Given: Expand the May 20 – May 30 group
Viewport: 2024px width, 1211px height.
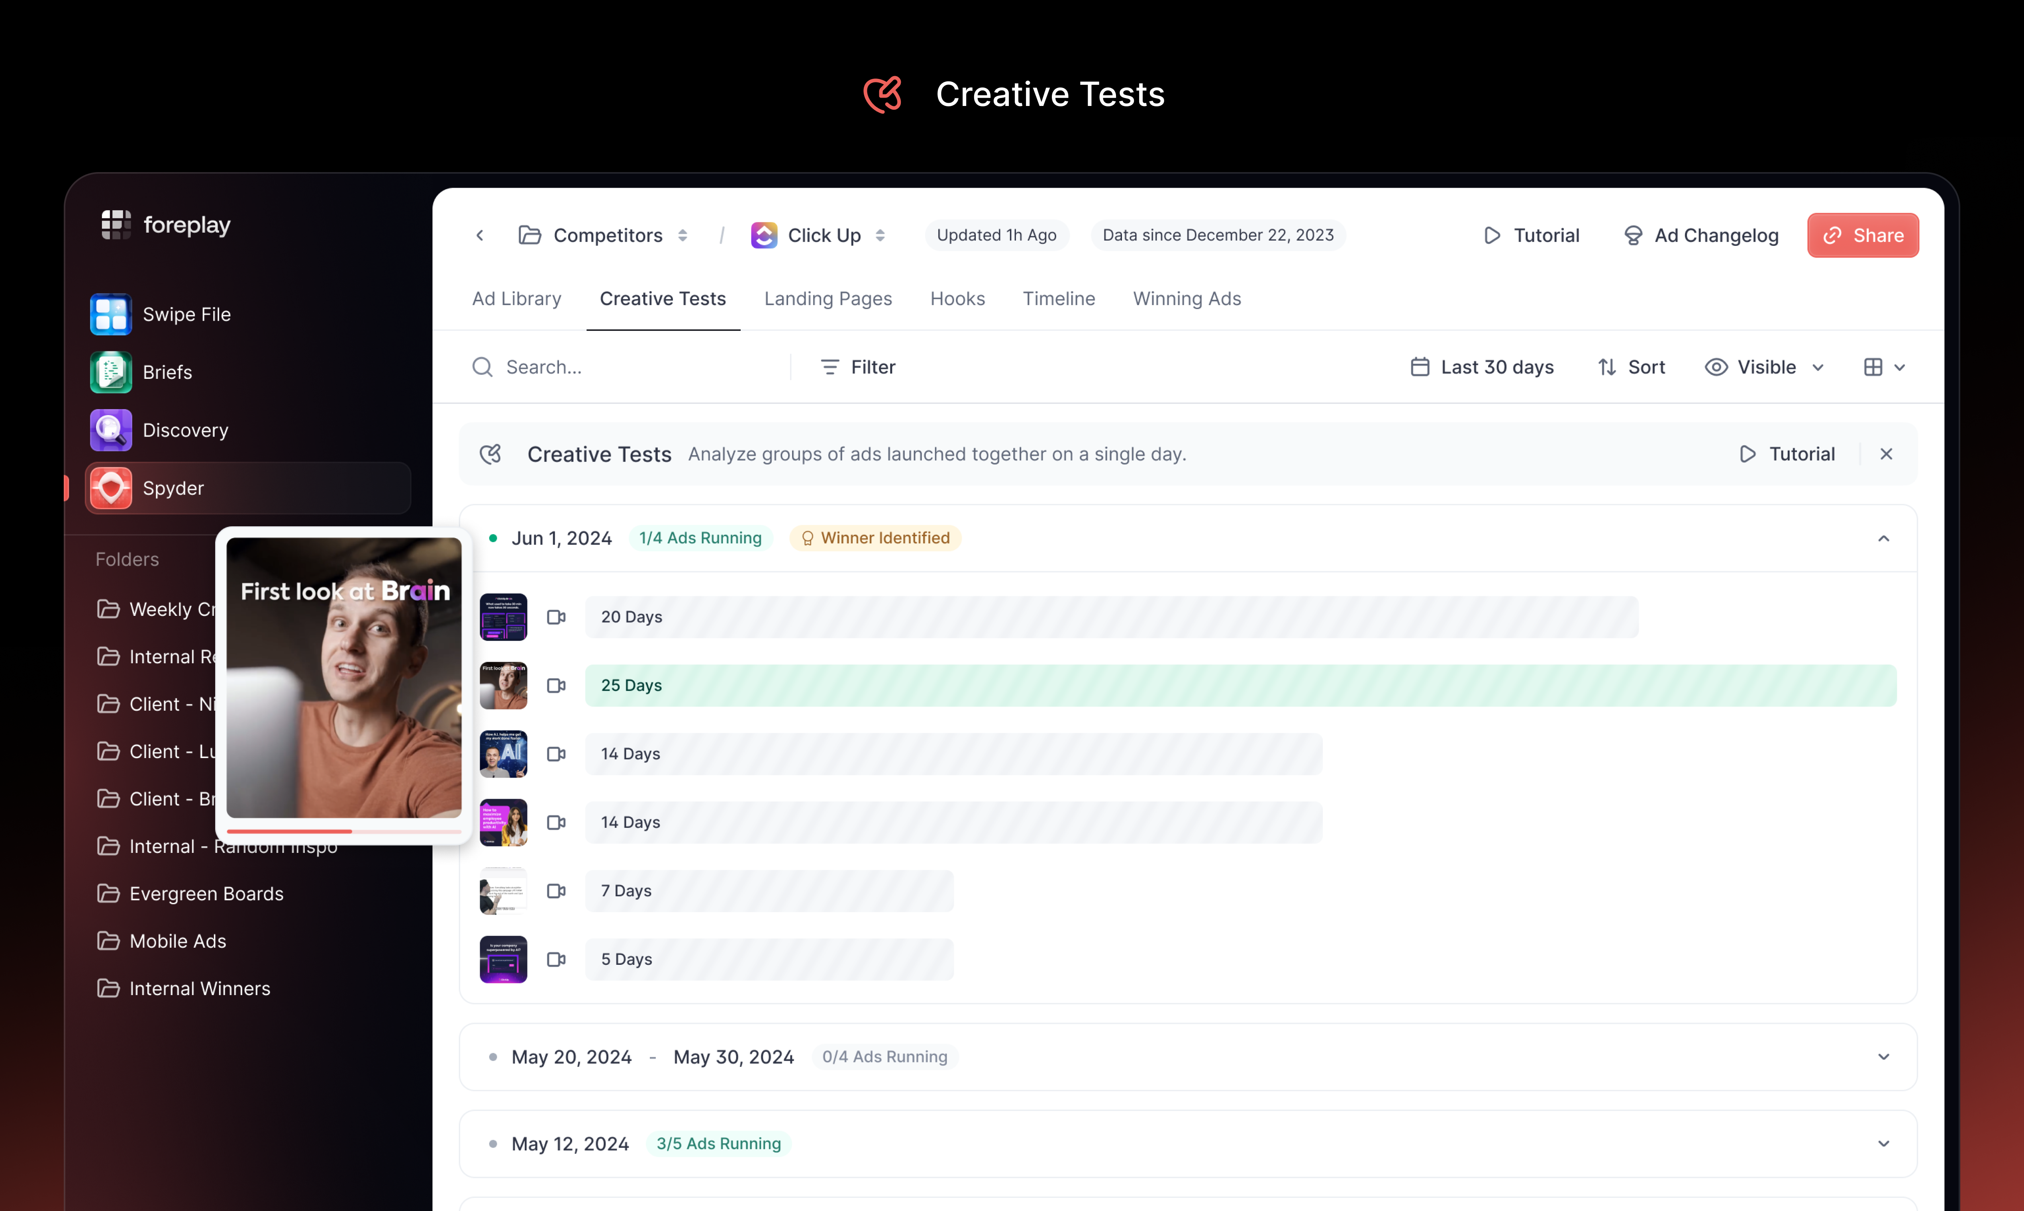Looking at the screenshot, I should [1884, 1057].
